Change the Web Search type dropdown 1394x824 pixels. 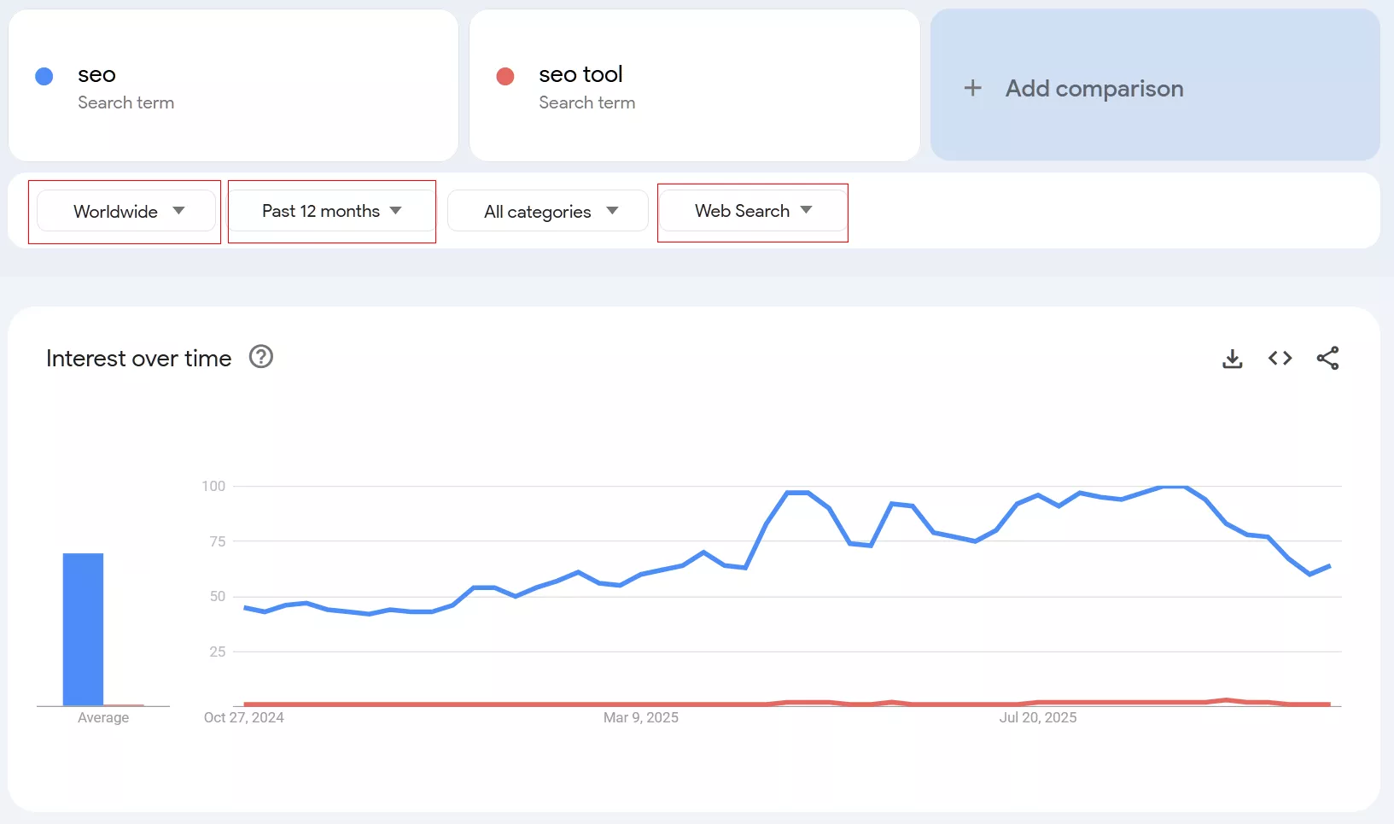coord(752,211)
